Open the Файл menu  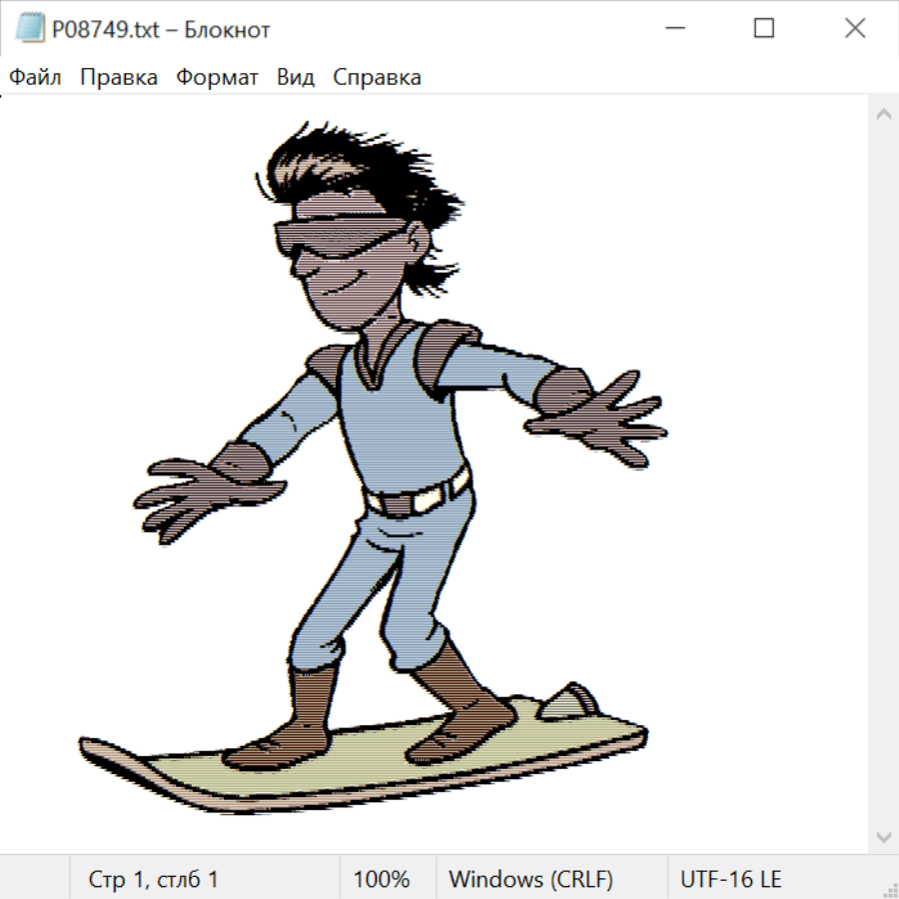click(x=36, y=78)
